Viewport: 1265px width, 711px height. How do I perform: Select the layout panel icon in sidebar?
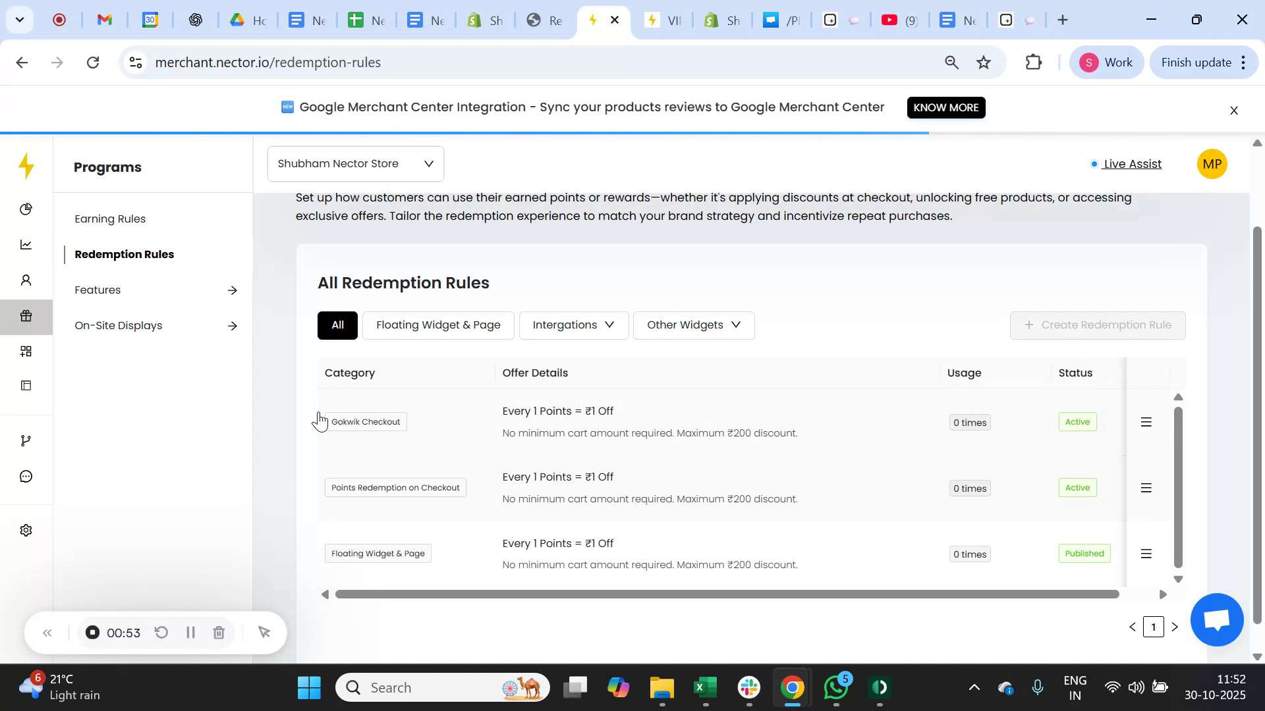click(26, 385)
